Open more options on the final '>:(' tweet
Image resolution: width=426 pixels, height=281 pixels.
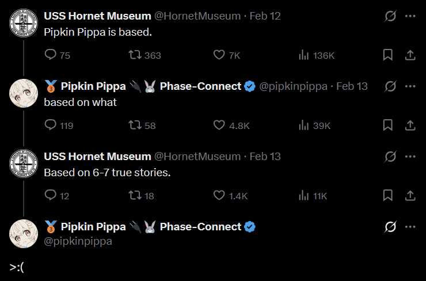pyautogui.click(x=410, y=227)
